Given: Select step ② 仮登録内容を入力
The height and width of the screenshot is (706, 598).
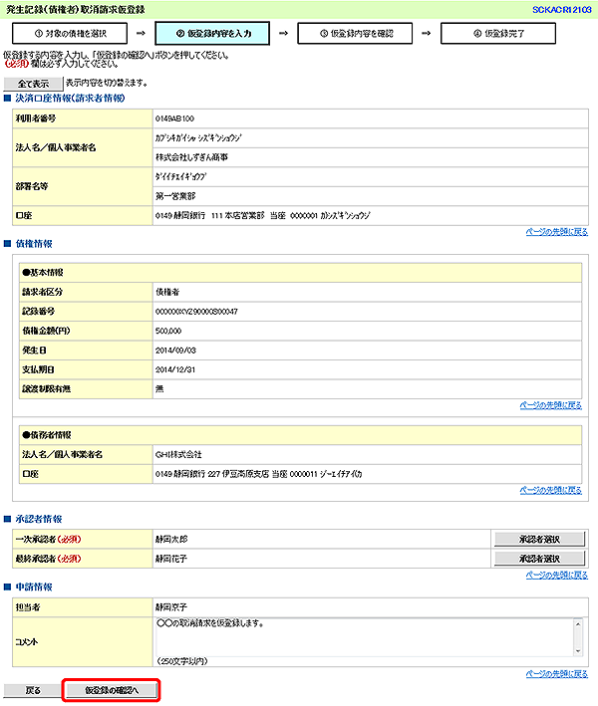Looking at the screenshot, I should (212, 33).
